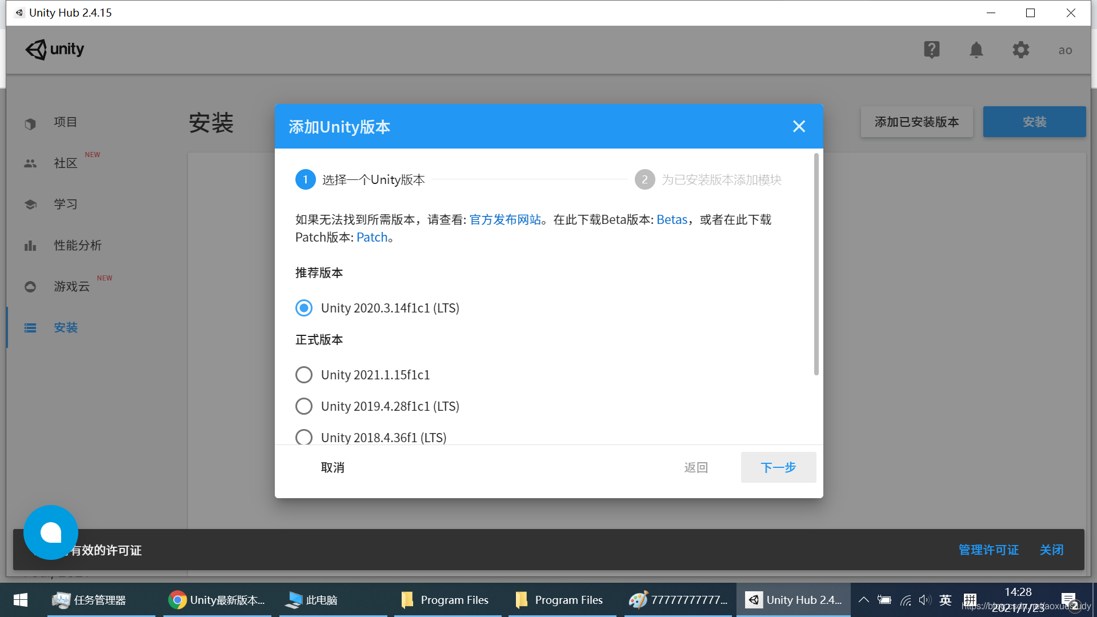The height and width of the screenshot is (617, 1097).
Task: Select Unity 2020.3.14f1c1 (LTS) radio button
Action: coord(304,308)
